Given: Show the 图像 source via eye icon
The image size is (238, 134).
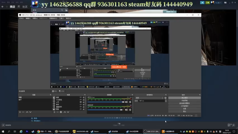Looking at the screenshot, I should [x=81, y=109].
